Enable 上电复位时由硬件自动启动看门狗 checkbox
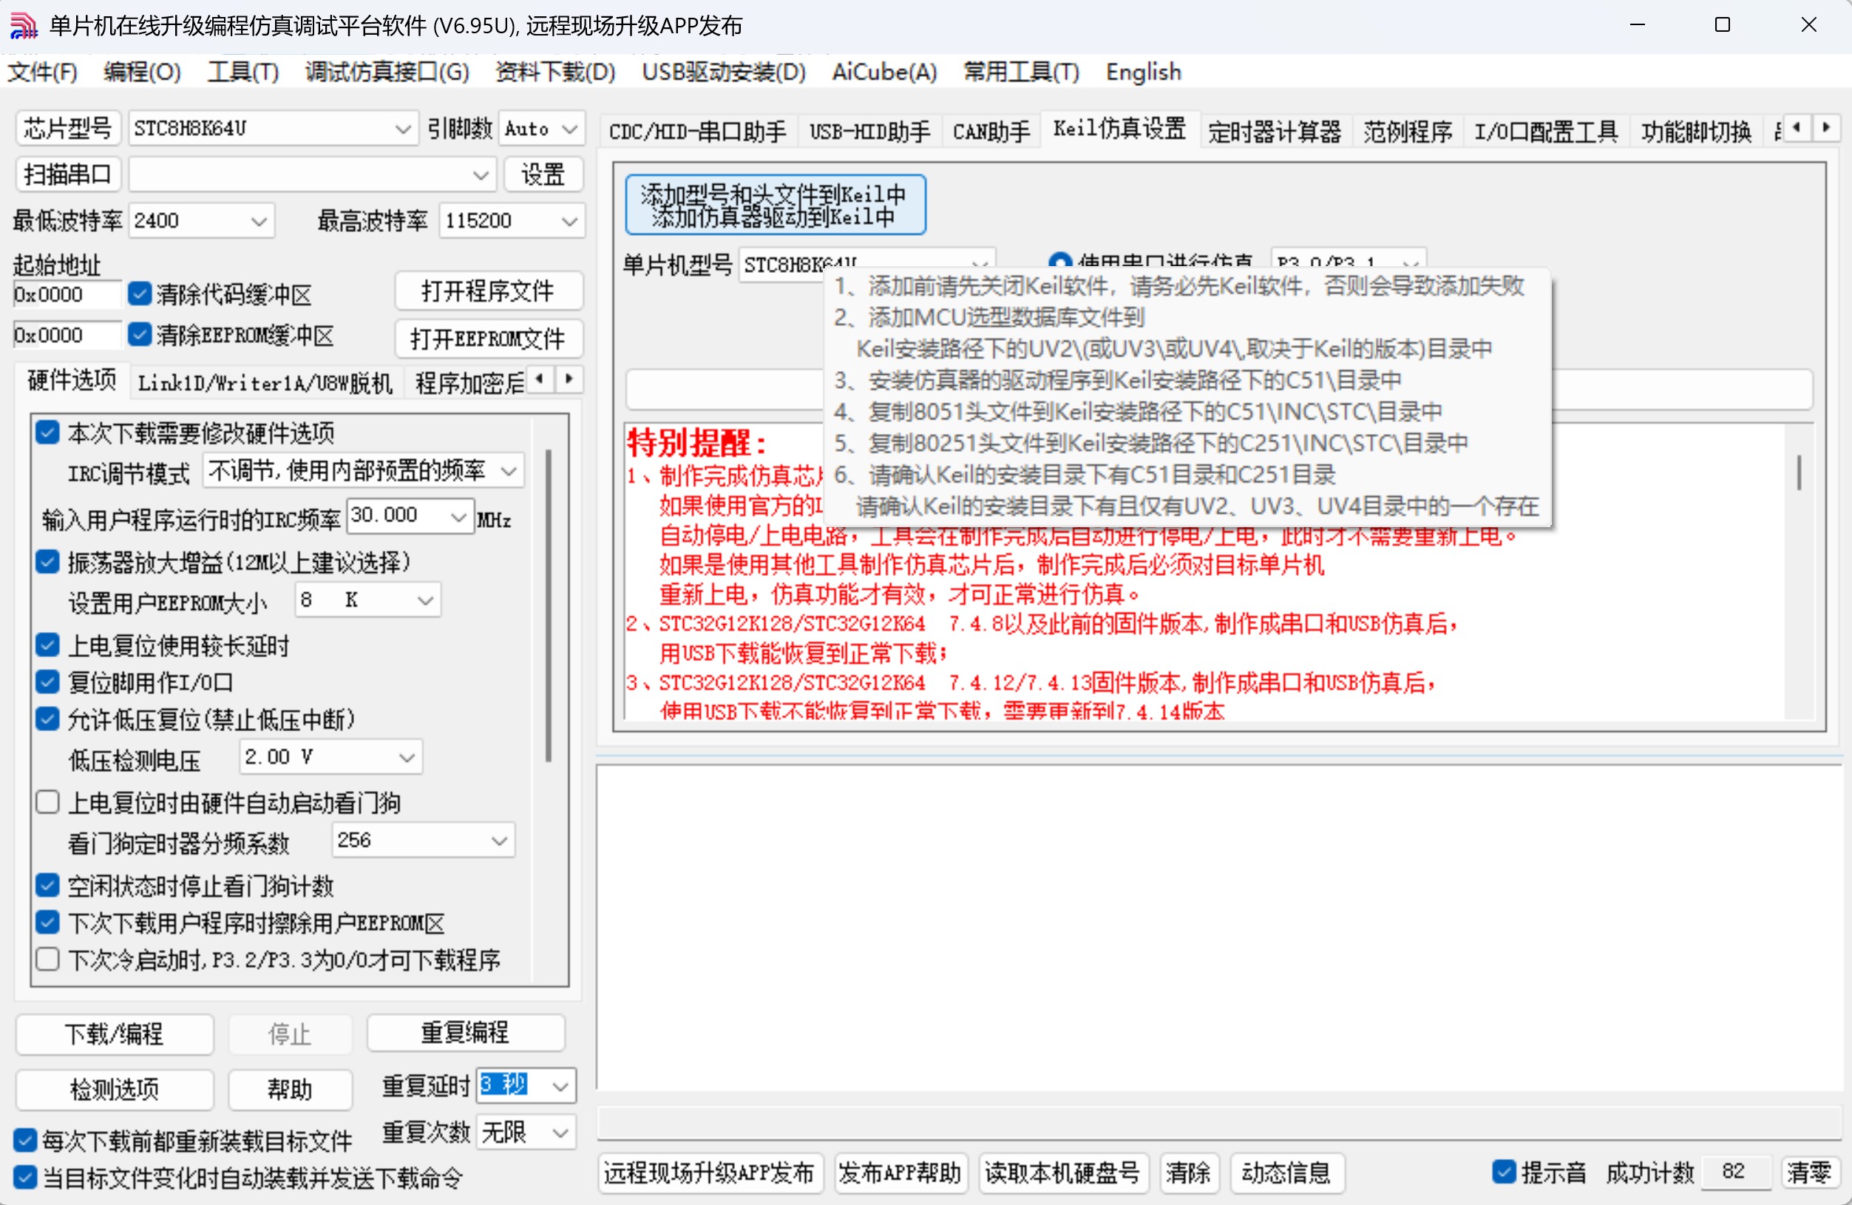 tap(47, 802)
